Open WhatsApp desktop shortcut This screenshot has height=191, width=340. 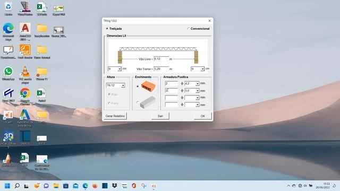click(8, 74)
